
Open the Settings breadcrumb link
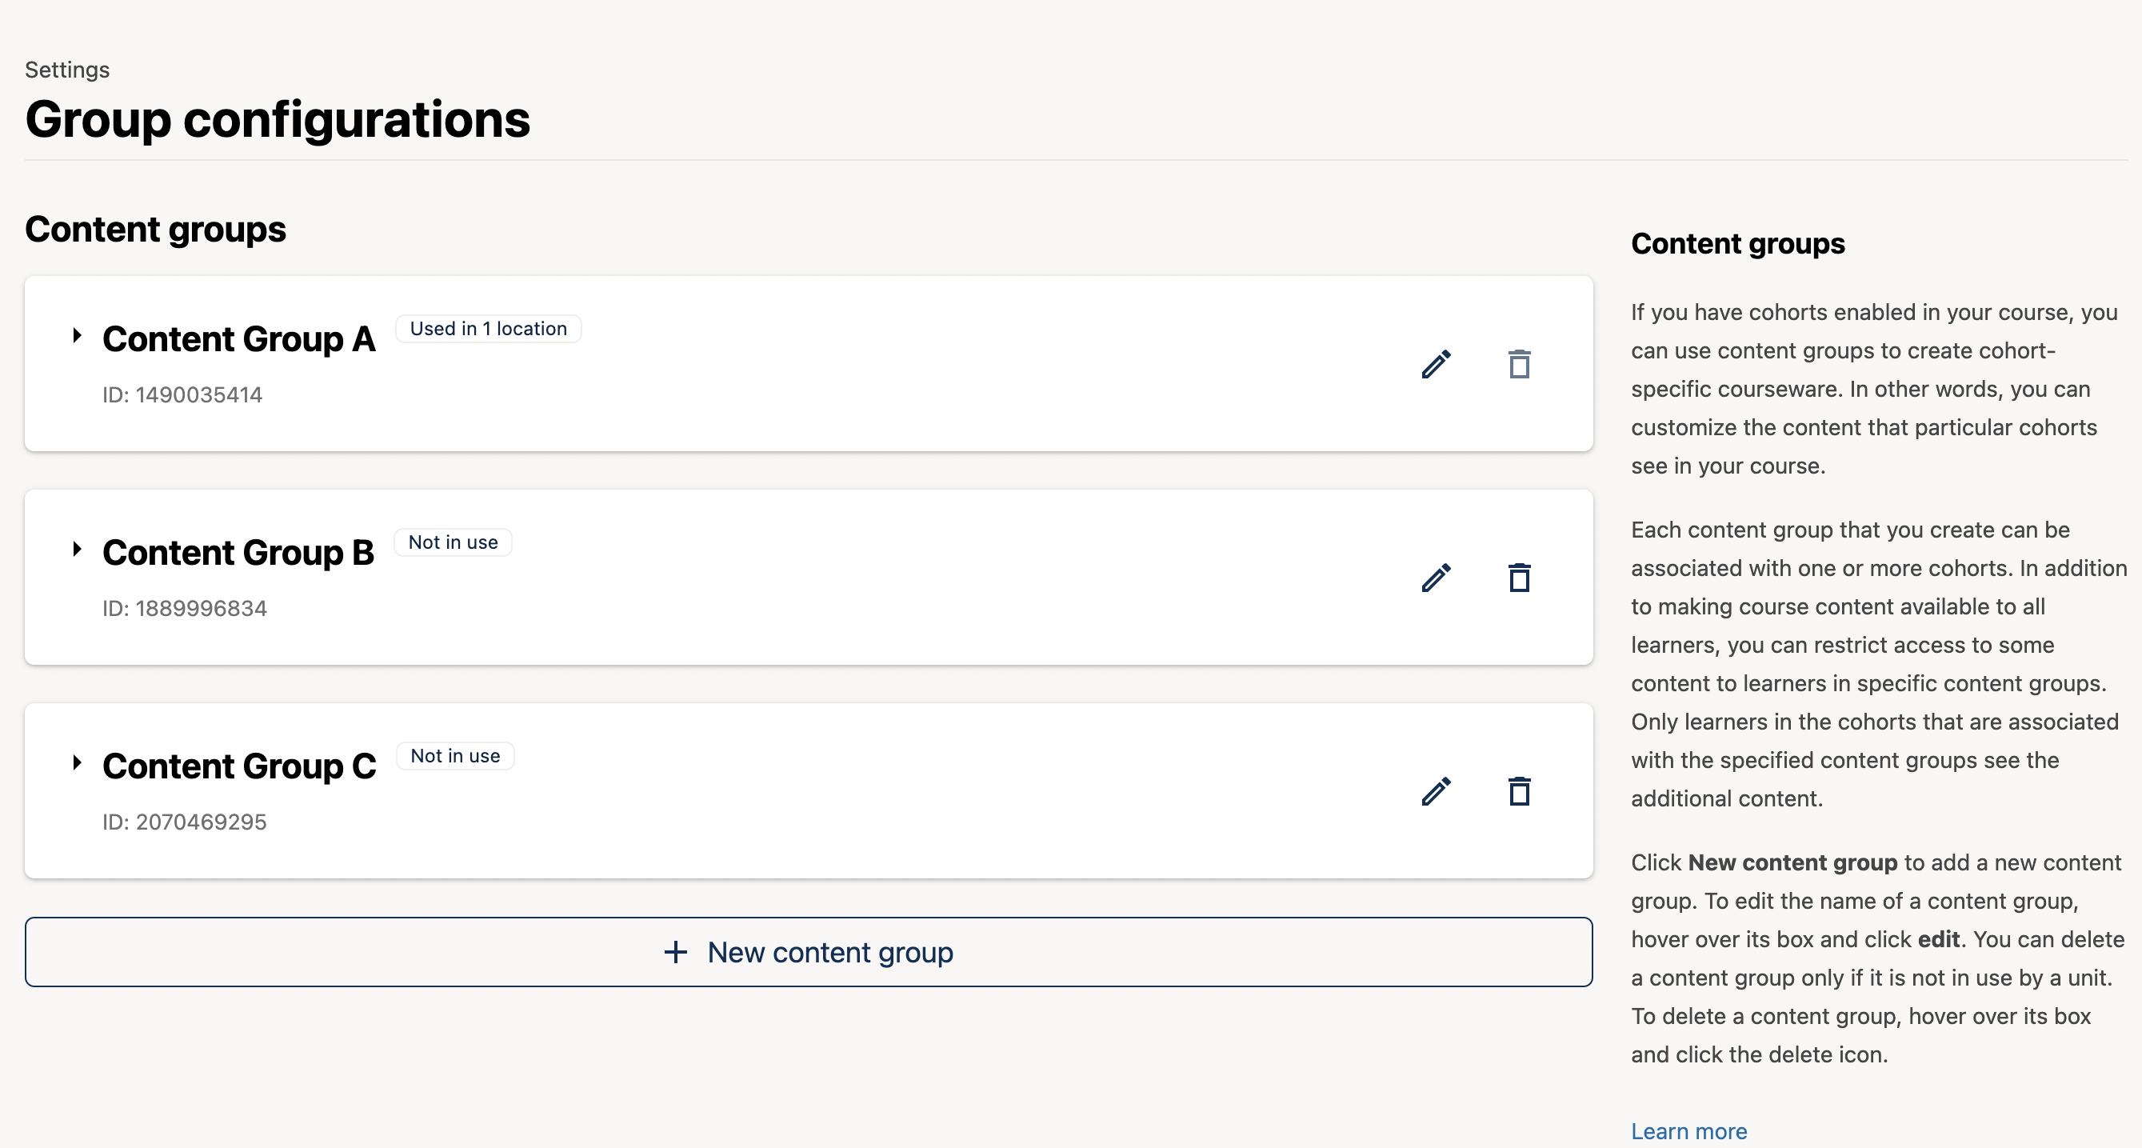coord(66,70)
